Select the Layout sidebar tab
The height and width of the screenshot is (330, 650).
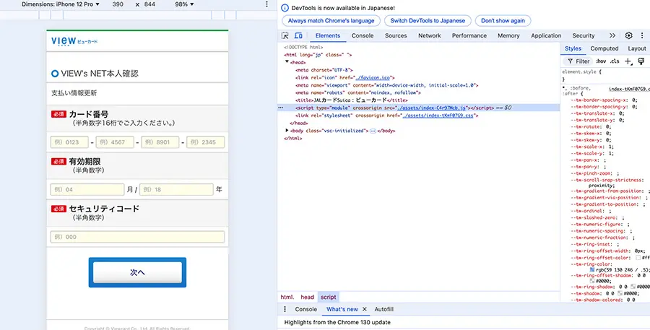637,48
